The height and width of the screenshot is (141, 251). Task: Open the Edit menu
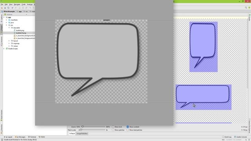pos(6,4)
